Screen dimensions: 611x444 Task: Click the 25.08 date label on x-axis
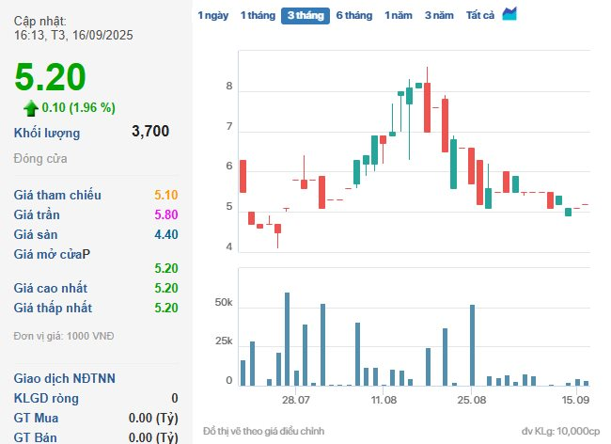[472, 400]
